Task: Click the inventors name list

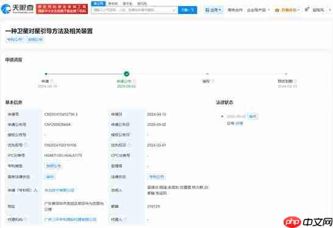Action: point(177,190)
